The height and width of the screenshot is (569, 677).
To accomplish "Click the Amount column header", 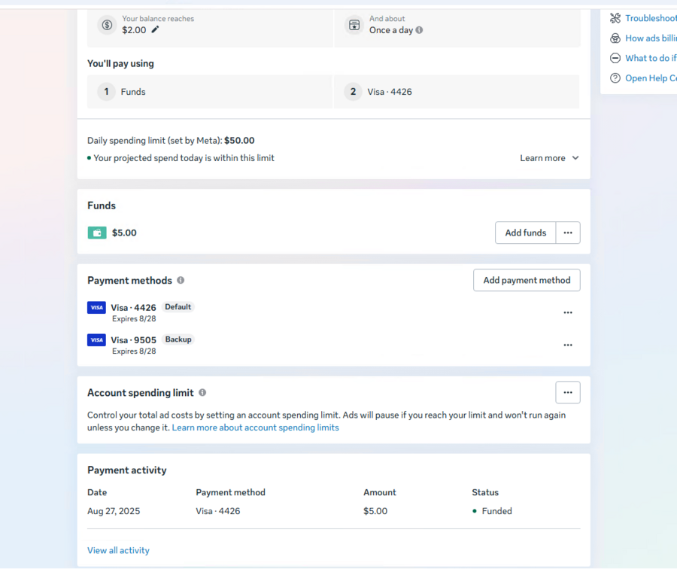I will pos(380,492).
